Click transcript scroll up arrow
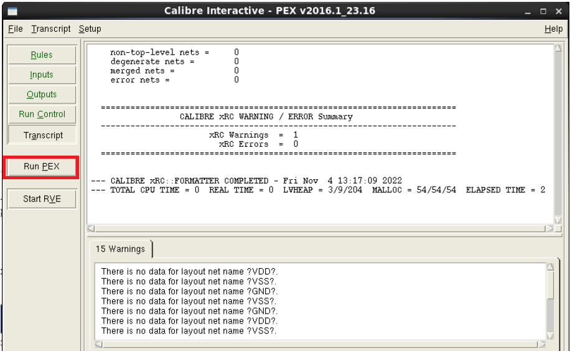570x351 pixels. (x=558, y=49)
